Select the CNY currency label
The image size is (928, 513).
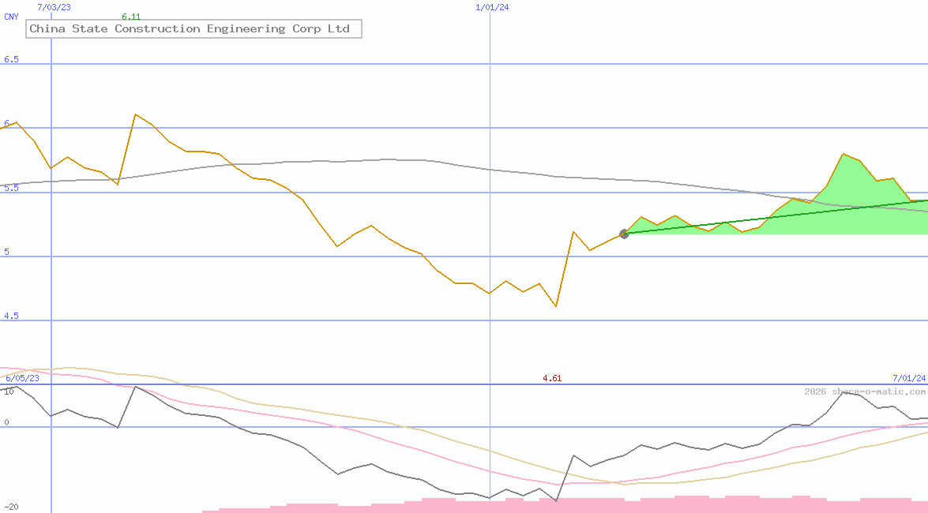[x=11, y=17]
